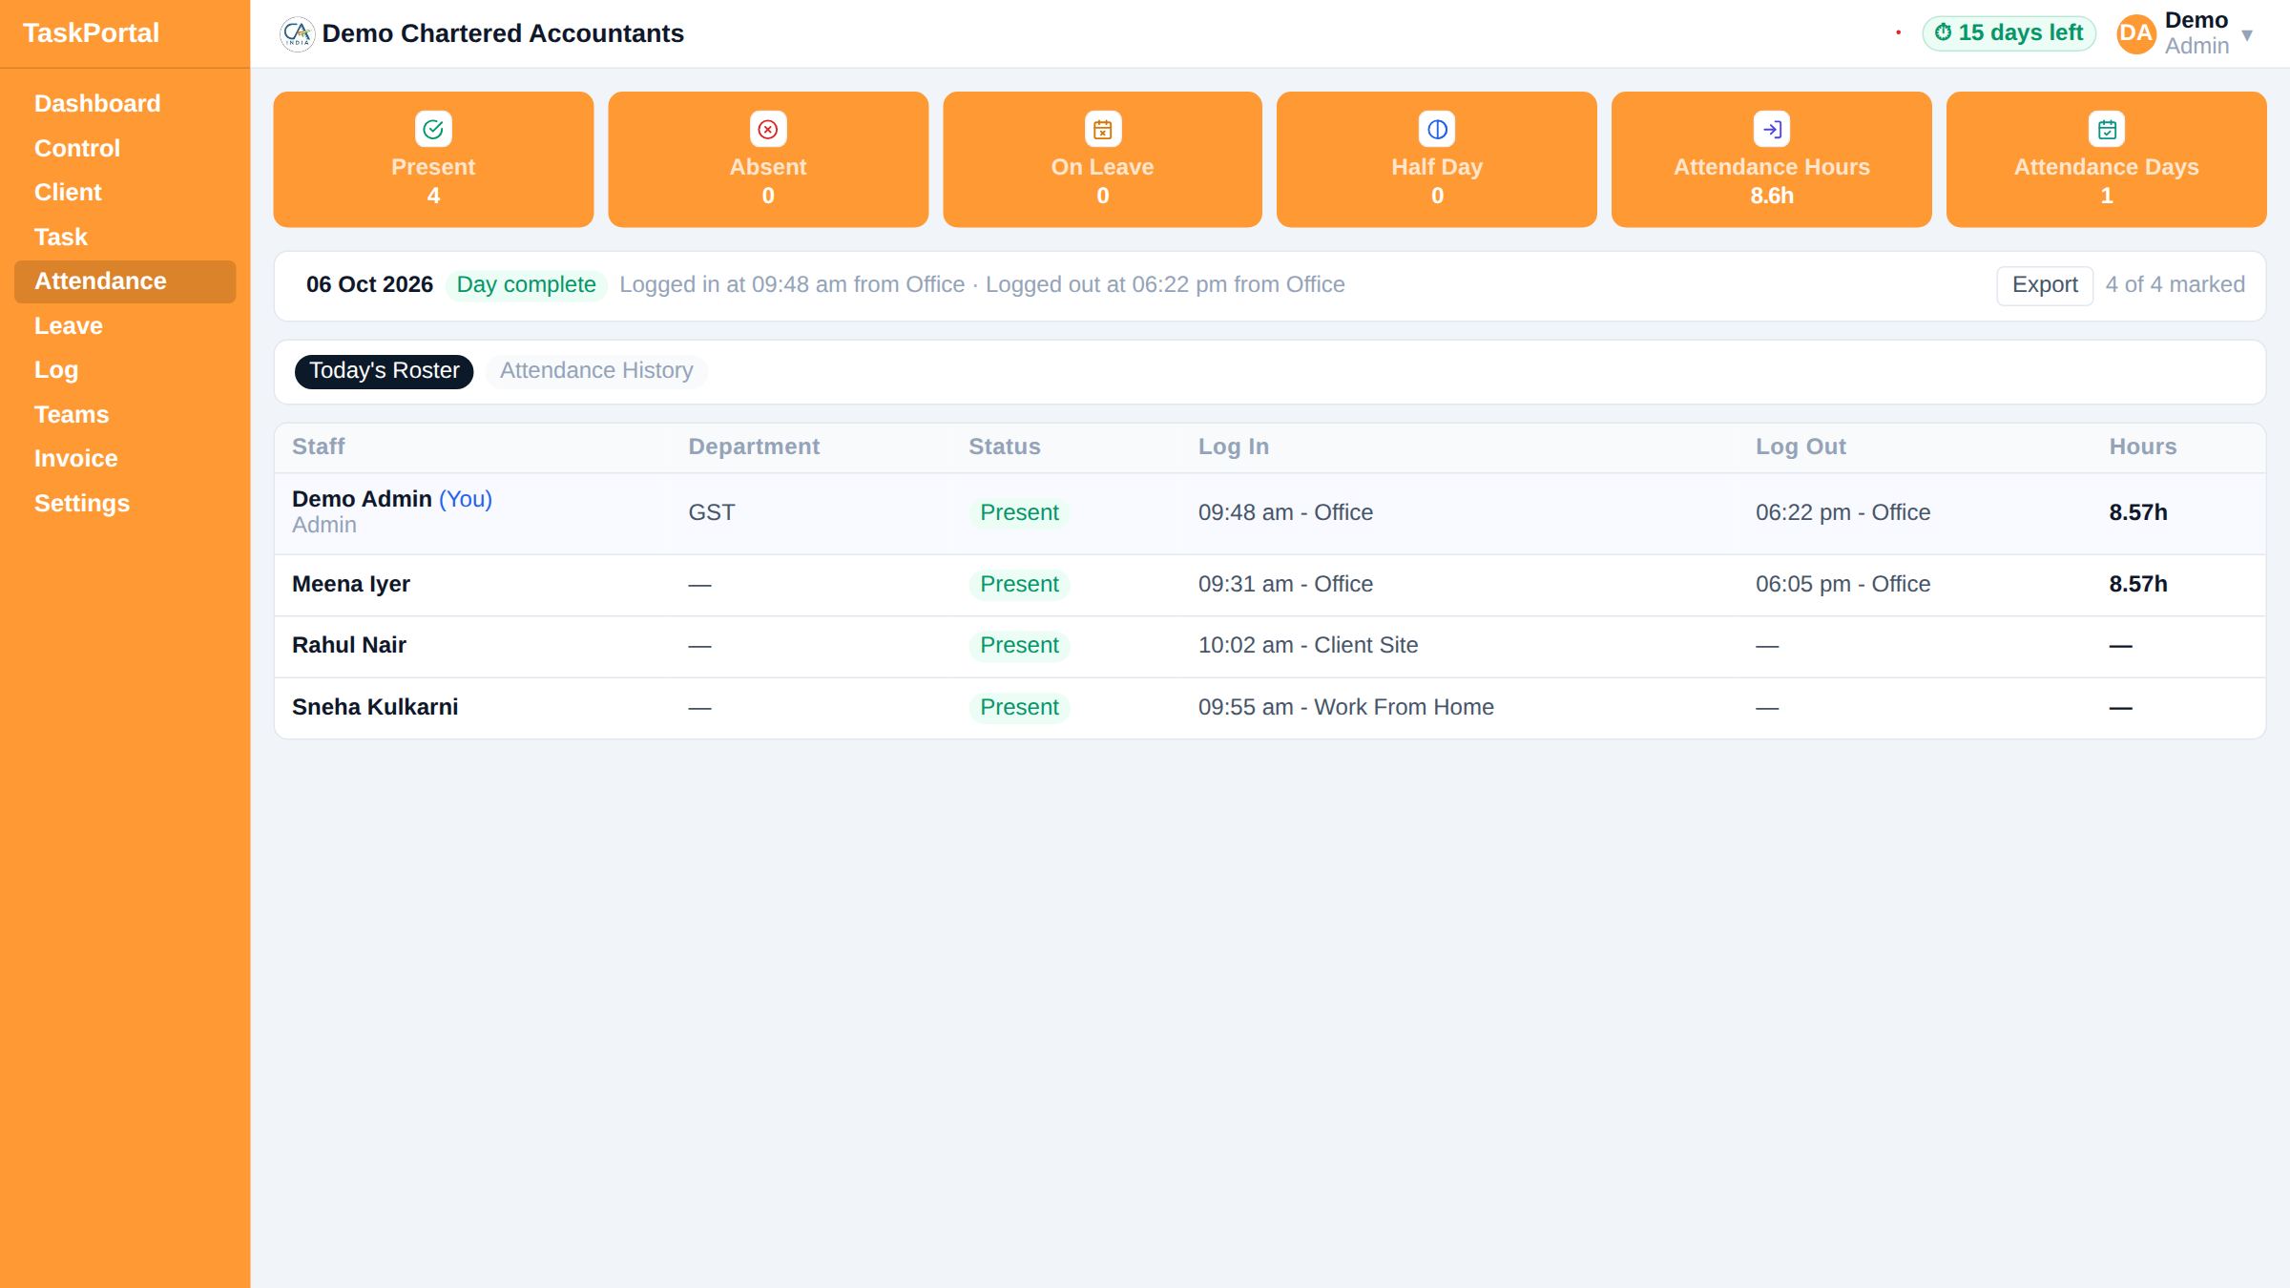2290x1288 pixels.
Task: Click the Export button
Action: [x=2045, y=285]
